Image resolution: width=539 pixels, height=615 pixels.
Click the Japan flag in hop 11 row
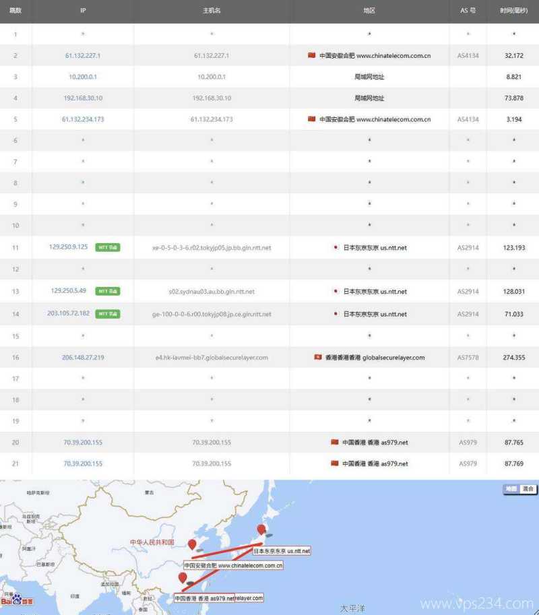pyautogui.click(x=336, y=247)
